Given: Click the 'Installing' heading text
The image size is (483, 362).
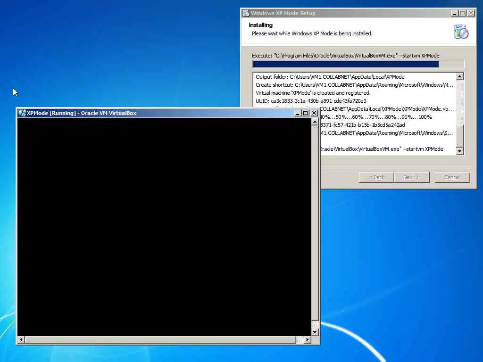Looking at the screenshot, I should 260,25.
